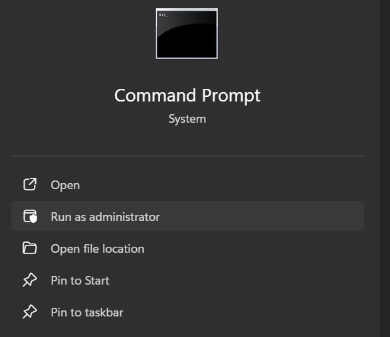Screen dimensions: 390x337
Task: Click the vertical scrollbar strip at right edge
Action: (385, 168)
